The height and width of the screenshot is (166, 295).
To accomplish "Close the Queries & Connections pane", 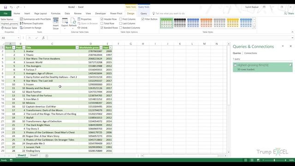I will 290,46.
